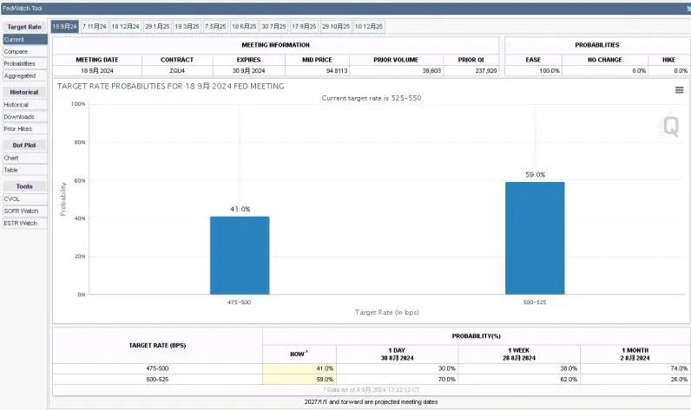The width and height of the screenshot is (691, 410).
Task: Open Compare in the sidebar
Action: click(x=24, y=51)
